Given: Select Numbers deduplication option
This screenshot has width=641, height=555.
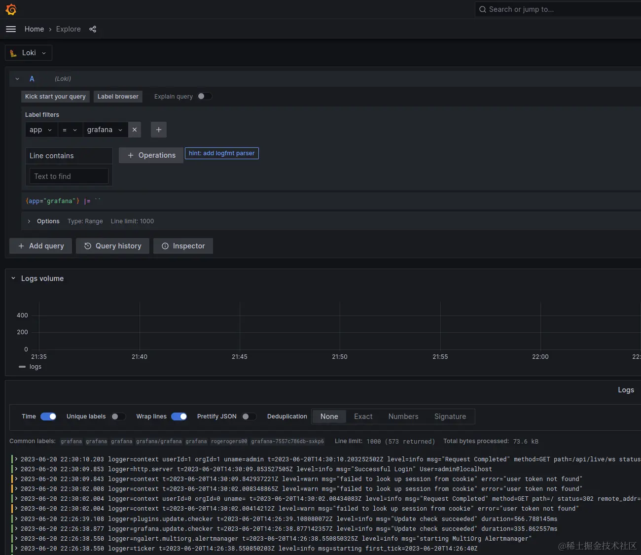Looking at the screenshot, I should [x=403, y=416].
